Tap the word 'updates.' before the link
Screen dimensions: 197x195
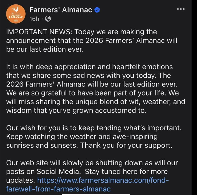coord(20,180)
